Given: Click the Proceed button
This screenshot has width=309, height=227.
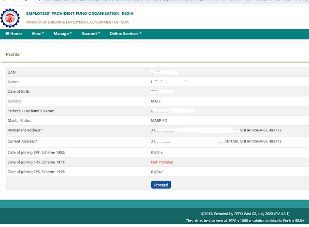Looking at the screenshot, I should tap(161, 185).
